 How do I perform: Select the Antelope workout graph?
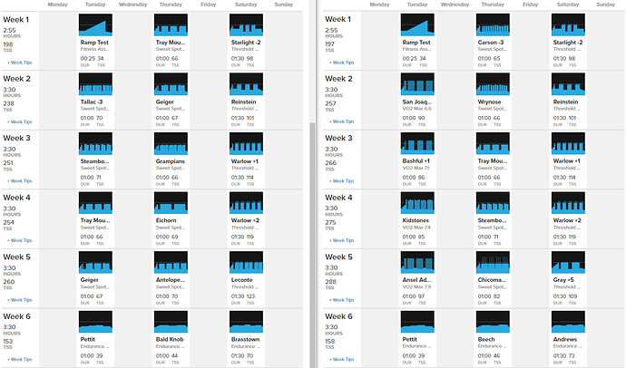(171, 262)
